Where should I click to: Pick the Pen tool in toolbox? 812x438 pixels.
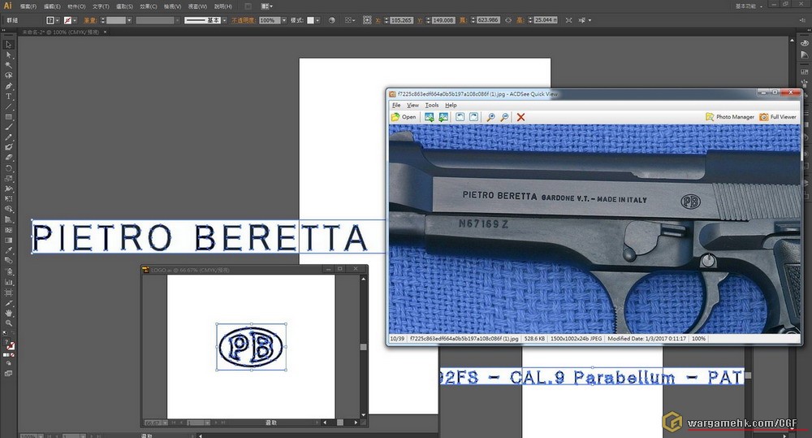point(9,86)
